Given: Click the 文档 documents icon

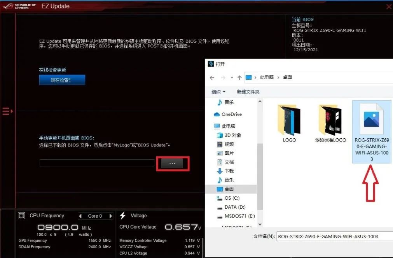Looking at the screenshot, I should [220, 162].
